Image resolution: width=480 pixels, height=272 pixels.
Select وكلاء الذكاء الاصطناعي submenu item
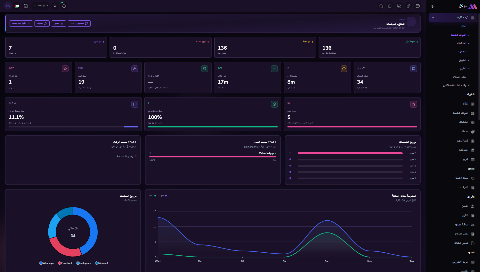point(455,85)
